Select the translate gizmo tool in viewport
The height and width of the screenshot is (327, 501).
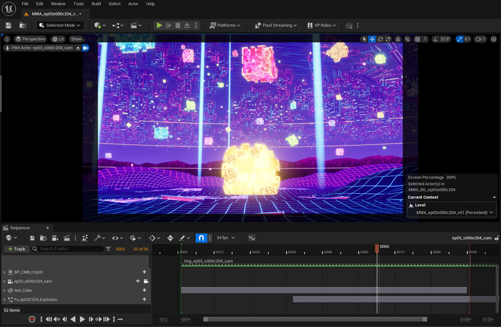372,39
